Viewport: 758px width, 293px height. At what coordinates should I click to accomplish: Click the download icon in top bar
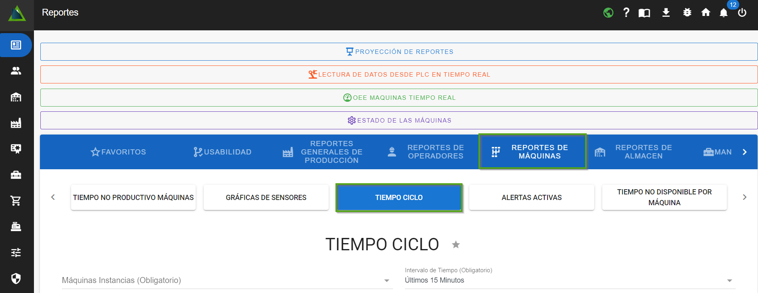click(666, 13)
